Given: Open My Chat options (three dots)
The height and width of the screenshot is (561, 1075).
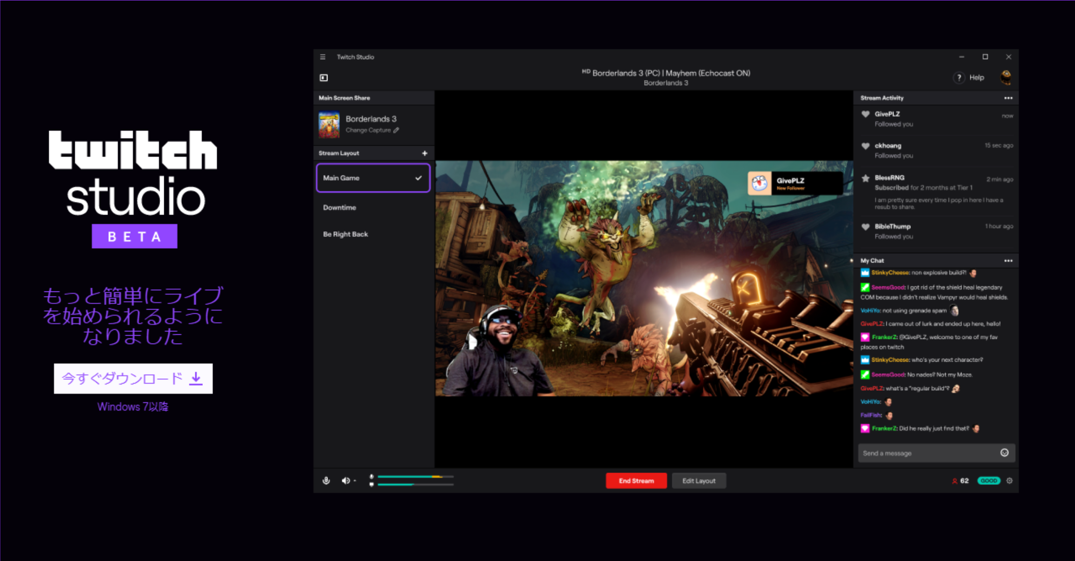Looking at the screenshot, I should [1008, 261].
